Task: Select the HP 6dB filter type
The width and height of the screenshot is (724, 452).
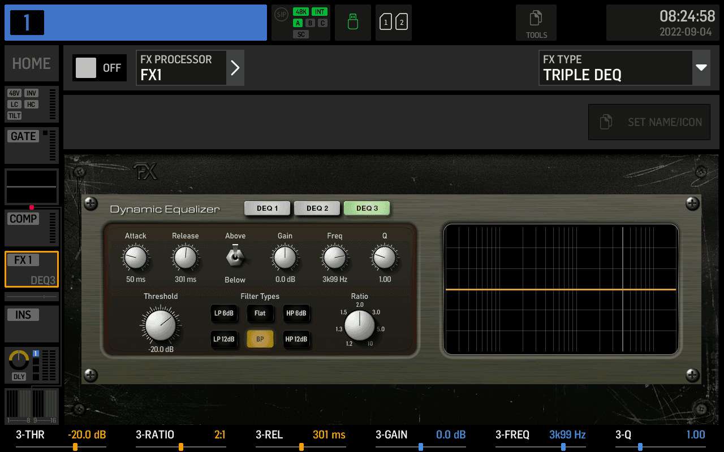Action: [x=296, y=313]
